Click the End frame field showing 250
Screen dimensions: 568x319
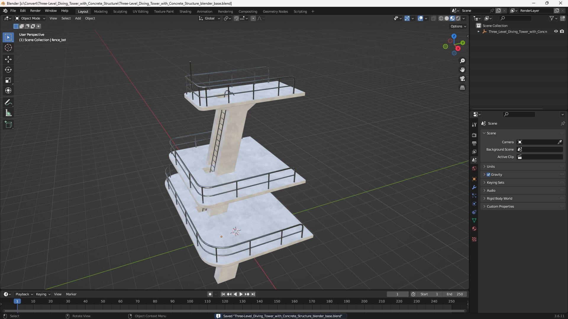[455, 294]
